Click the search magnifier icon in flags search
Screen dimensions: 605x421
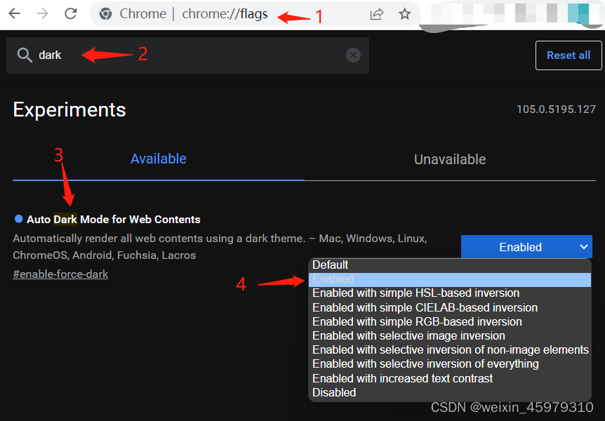pos(25,55)
